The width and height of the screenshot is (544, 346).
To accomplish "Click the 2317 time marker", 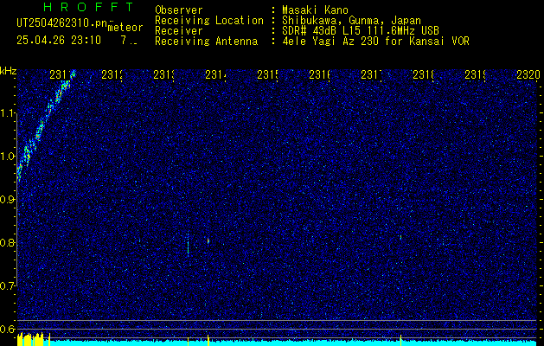I will tap(372, 75).
